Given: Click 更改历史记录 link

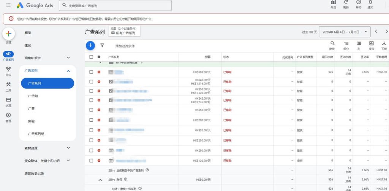Looking at the screenshot, I should pos(34,173).
